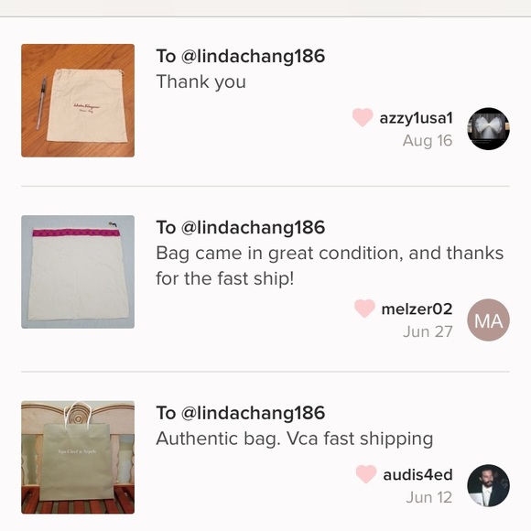Click the pink heart beside melzer02
Viewport: 531px width, 531px height.
(364, 309)
